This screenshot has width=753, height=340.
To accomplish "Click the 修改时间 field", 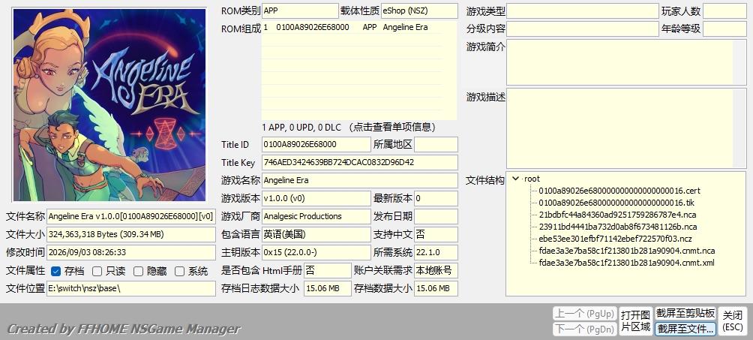I will [131, 252].
